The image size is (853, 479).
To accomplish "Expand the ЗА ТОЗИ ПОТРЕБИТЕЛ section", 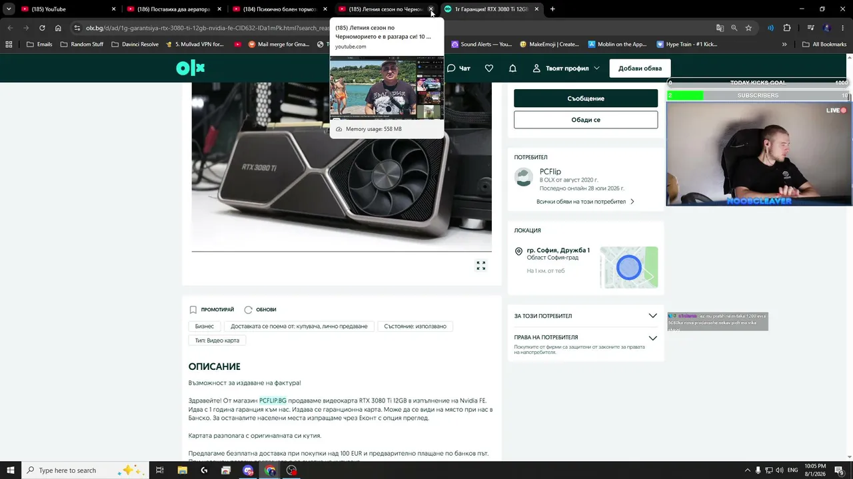I will (586, 316).
